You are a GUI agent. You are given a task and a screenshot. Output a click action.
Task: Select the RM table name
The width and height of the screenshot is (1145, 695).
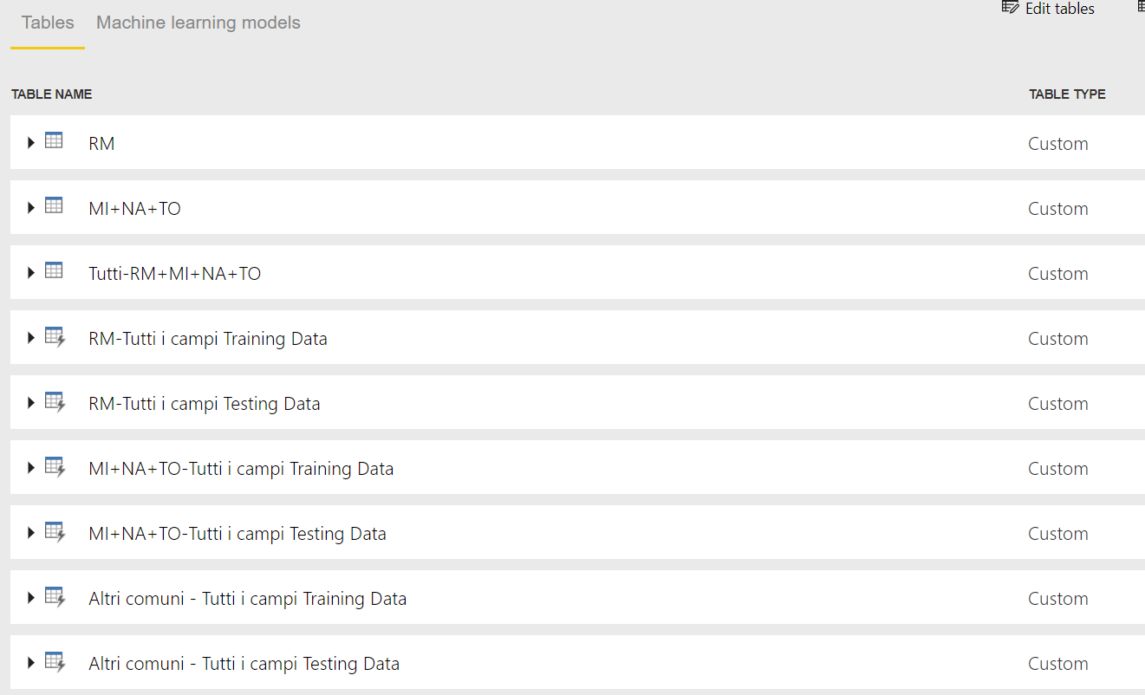(101, 144)
